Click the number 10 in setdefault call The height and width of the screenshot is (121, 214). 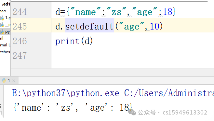click(154, 26)
